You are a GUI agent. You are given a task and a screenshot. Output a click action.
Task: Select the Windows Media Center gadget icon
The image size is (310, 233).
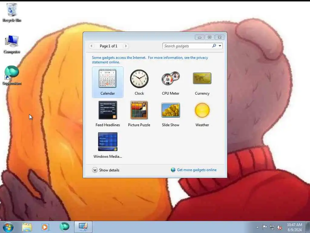(108, 142)
